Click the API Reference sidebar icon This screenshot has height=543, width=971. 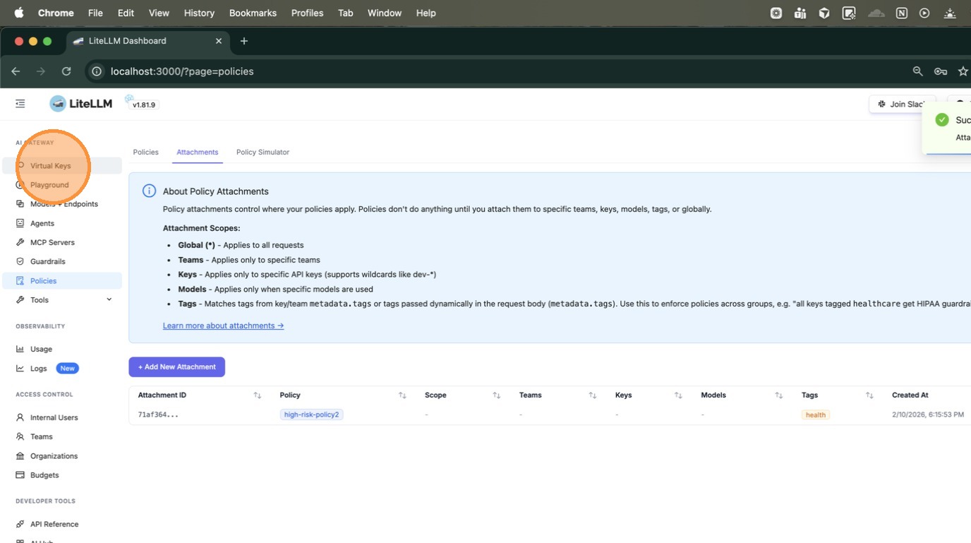(x=20, y=524)
